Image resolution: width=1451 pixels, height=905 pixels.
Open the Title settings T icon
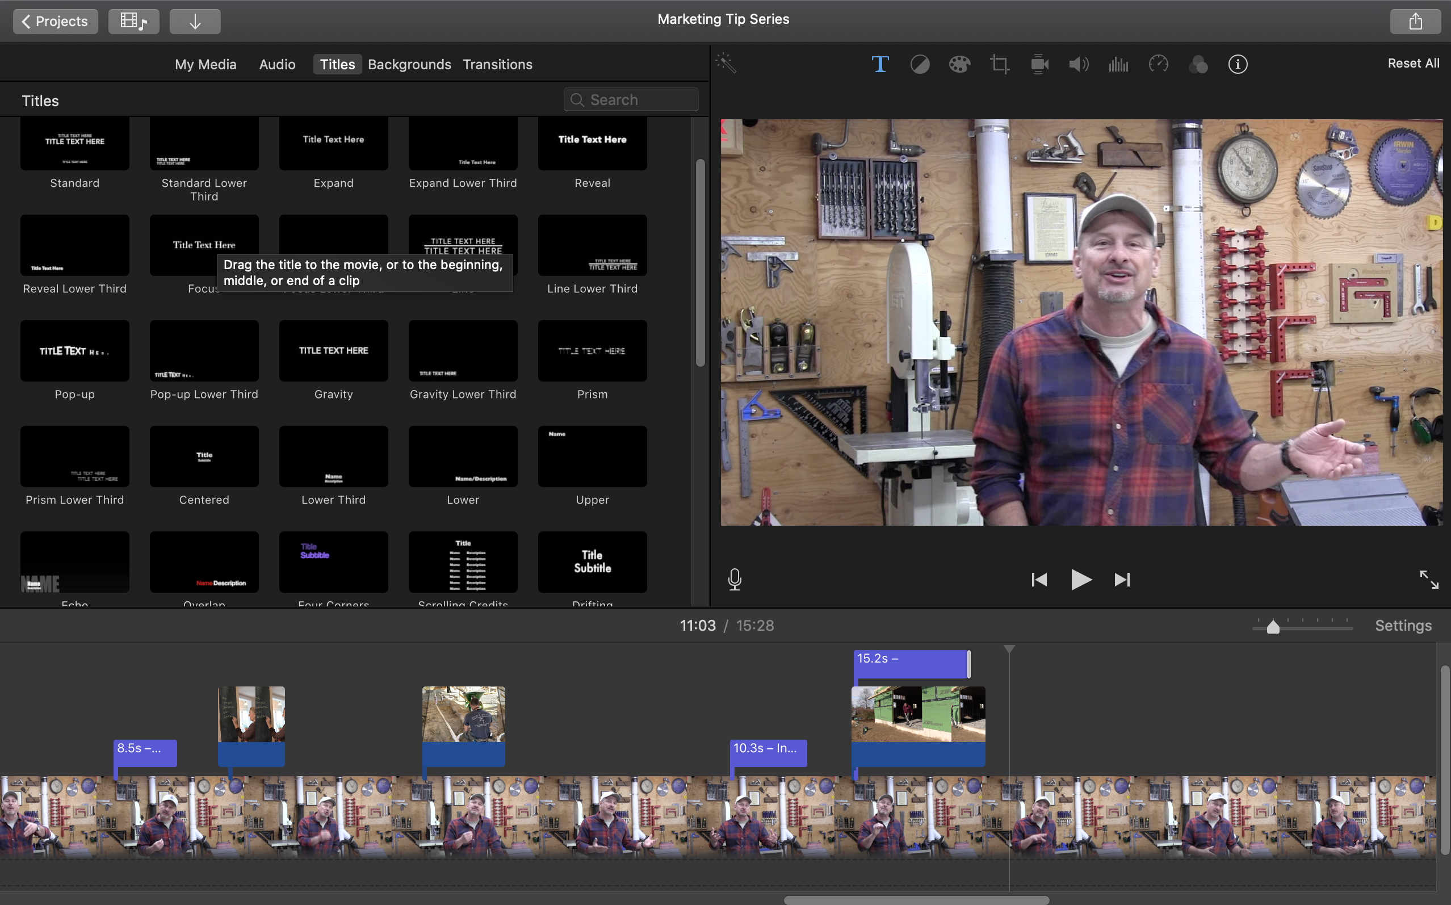pos(879,64)
